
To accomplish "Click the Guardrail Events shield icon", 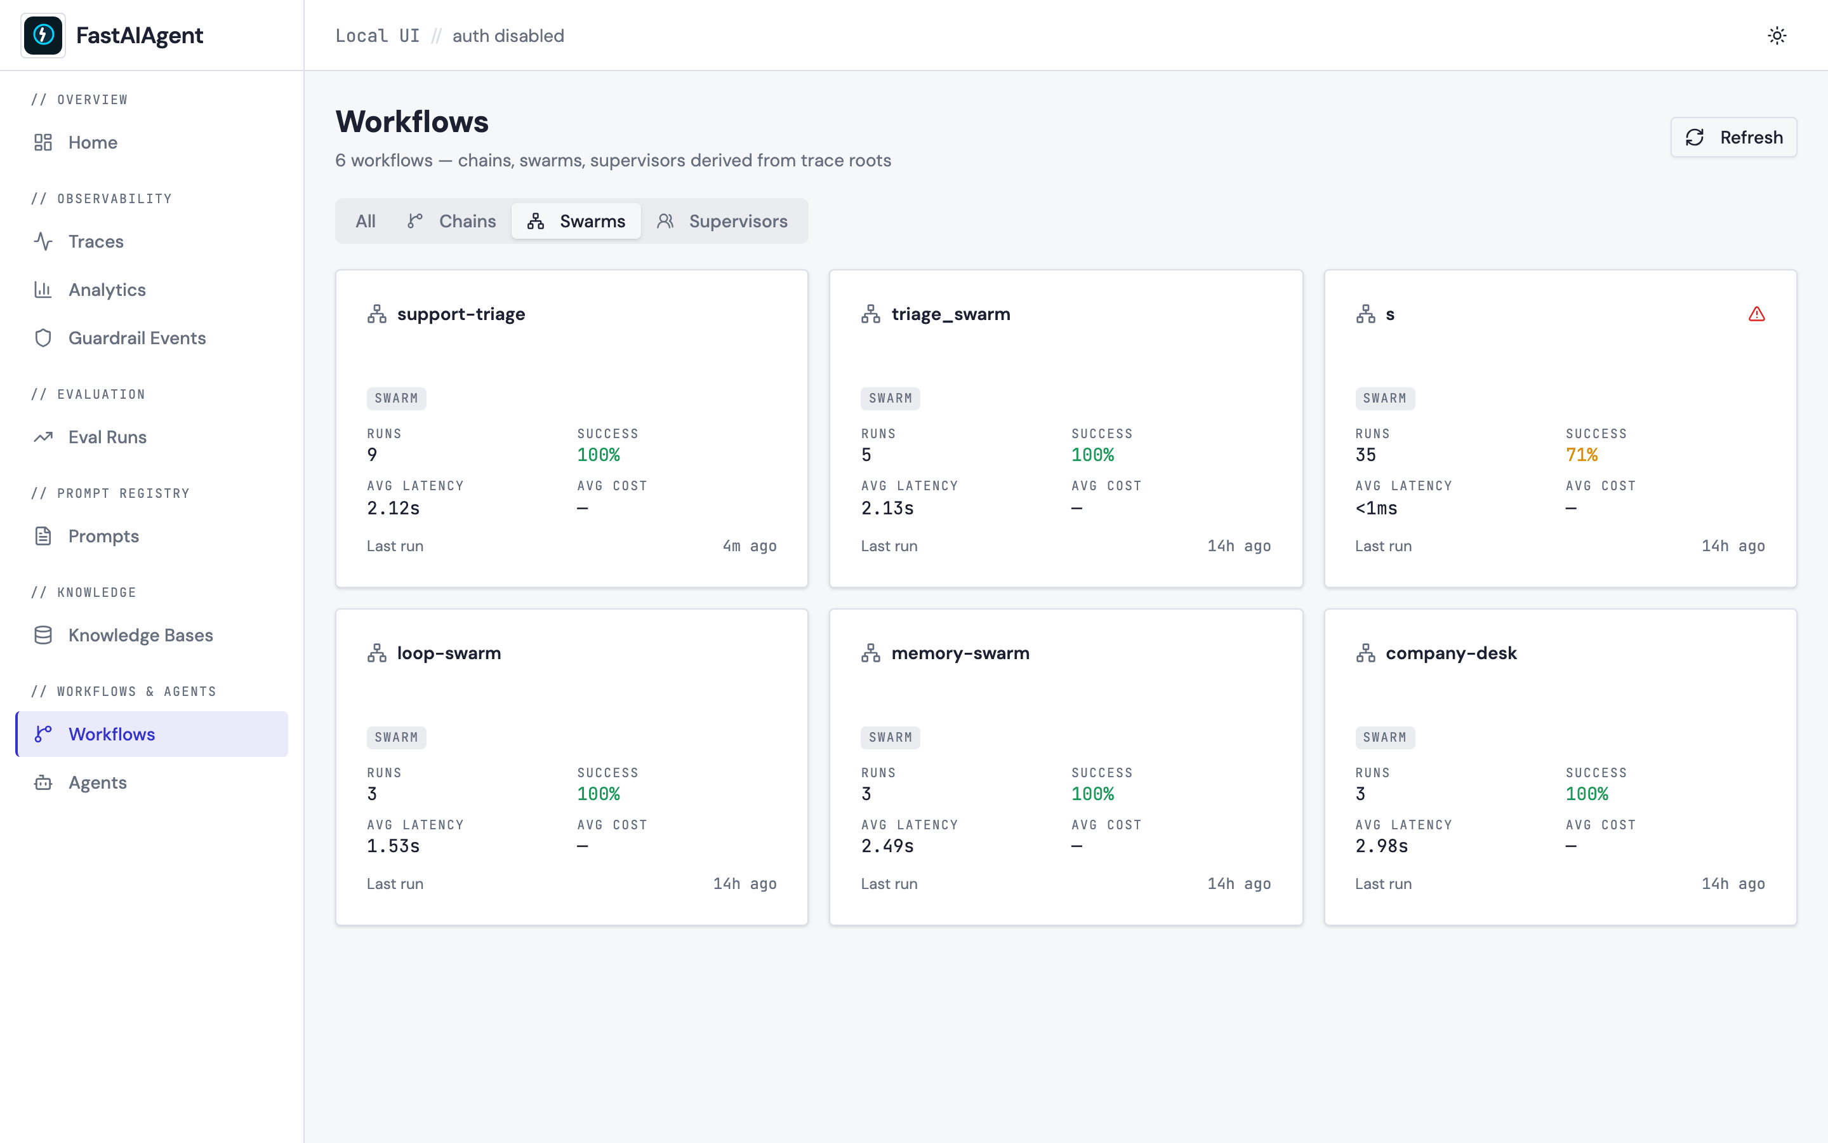I will click(43, 338).
